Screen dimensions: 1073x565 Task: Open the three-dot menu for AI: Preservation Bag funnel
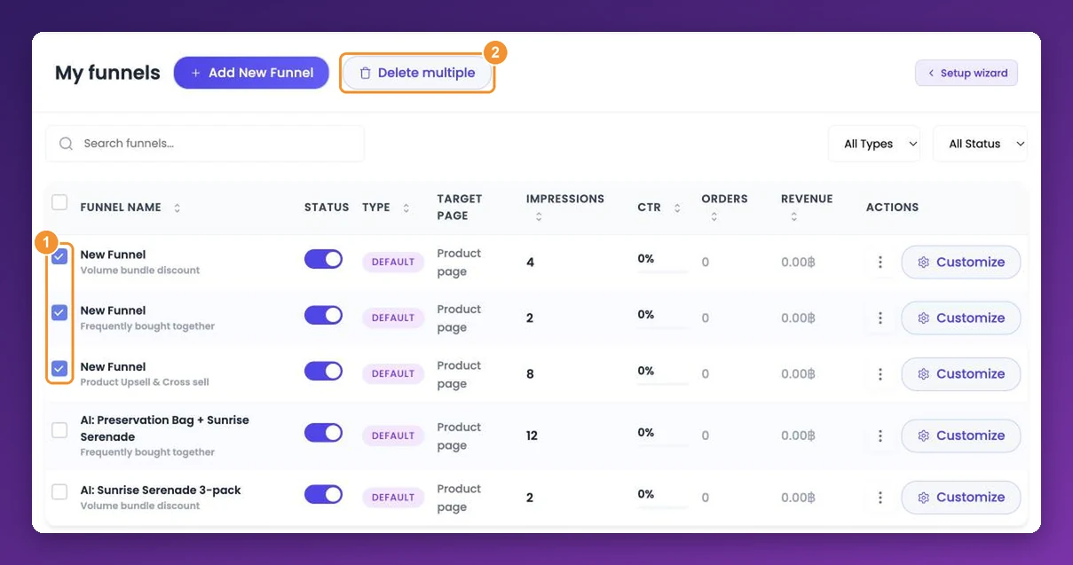880,436
